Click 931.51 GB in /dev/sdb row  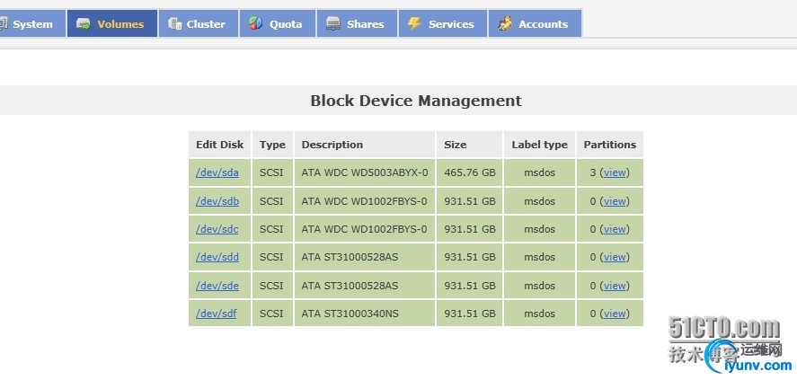pyautogui.click(x=470, y=201)
